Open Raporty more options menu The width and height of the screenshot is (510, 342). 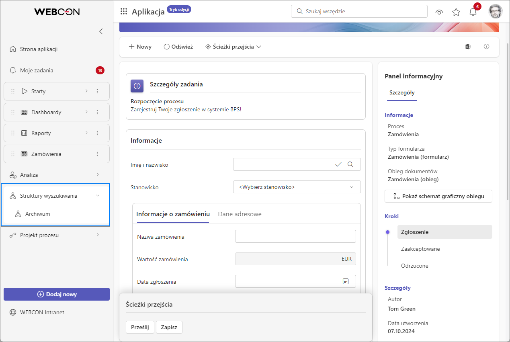(x=97, y=133)
